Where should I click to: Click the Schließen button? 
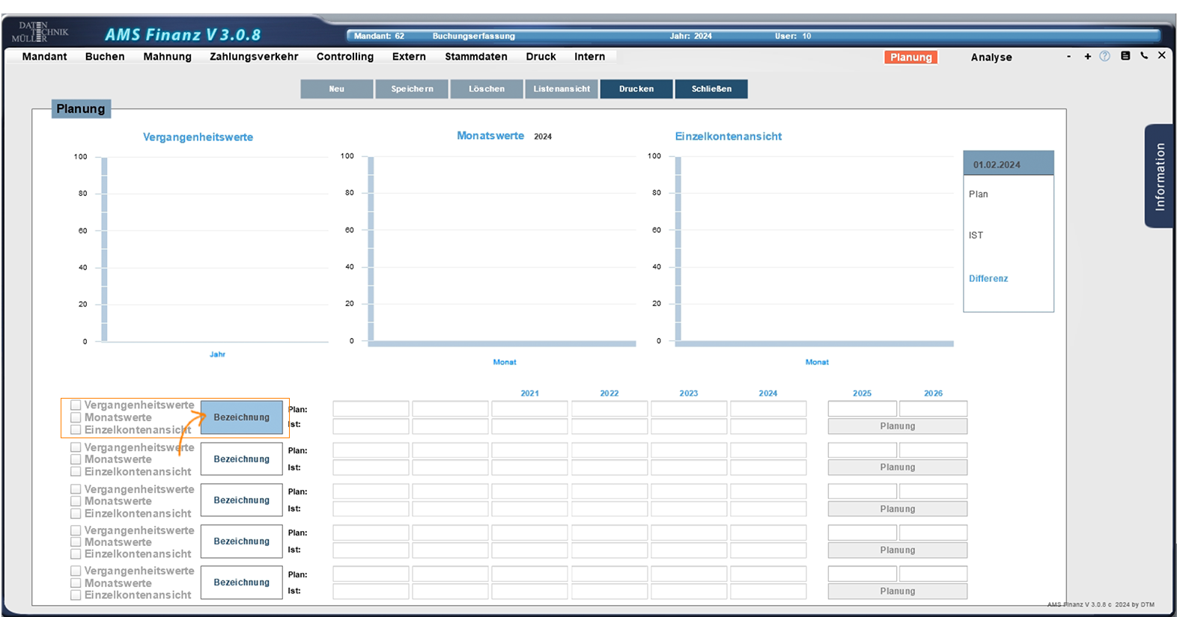coord(711,89)
